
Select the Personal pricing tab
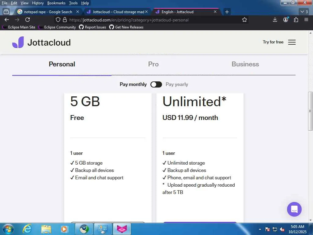pyautogui.click(x=62, y=64)
